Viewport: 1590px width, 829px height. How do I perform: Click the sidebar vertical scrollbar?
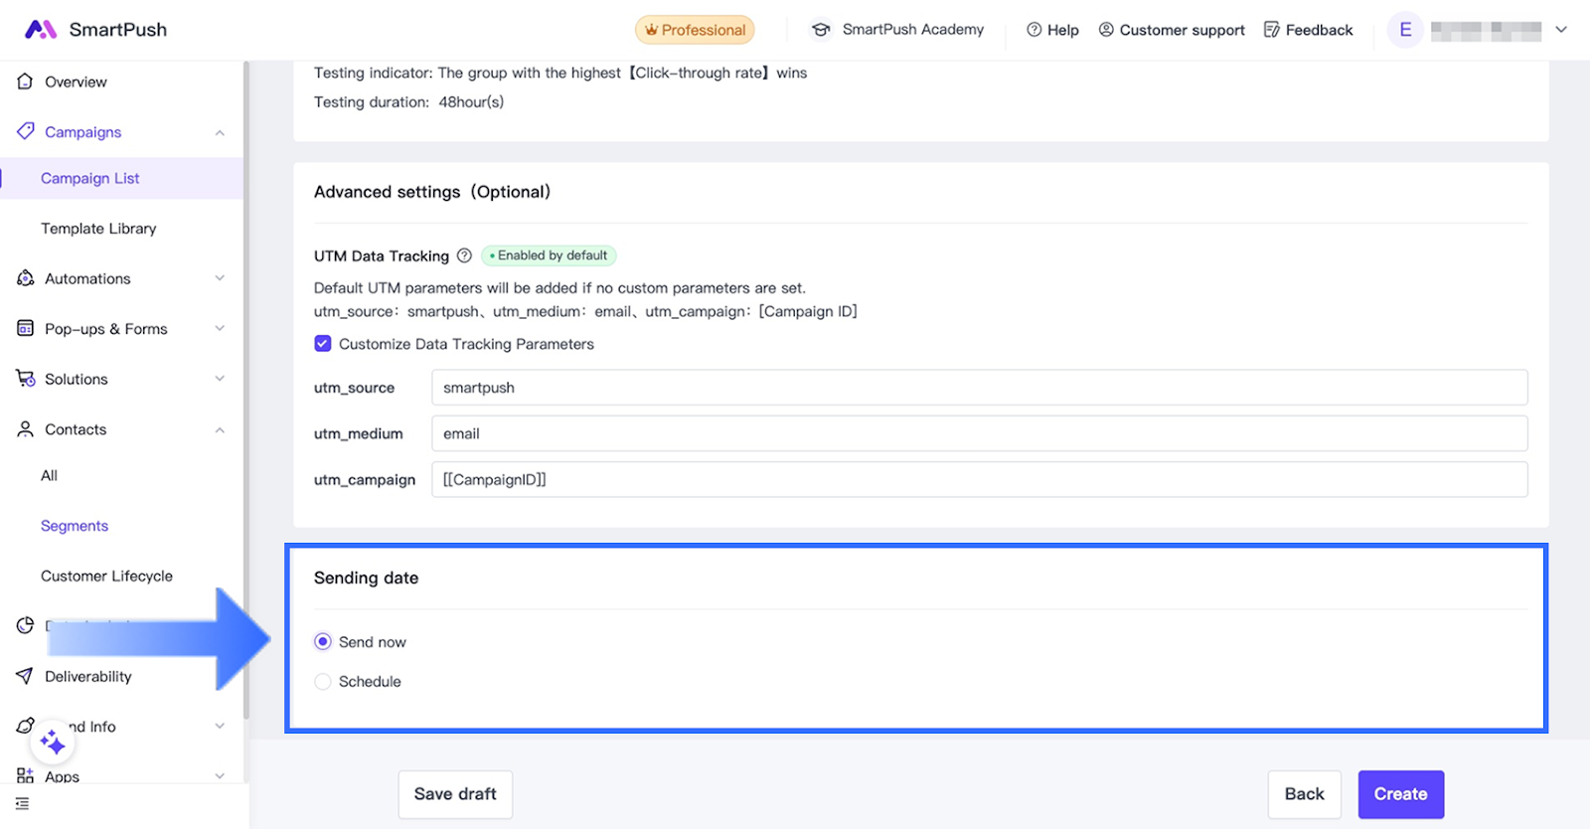click(245, 388)
